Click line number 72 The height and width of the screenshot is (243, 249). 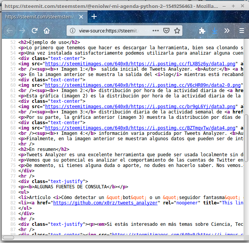tap(13, 149)
